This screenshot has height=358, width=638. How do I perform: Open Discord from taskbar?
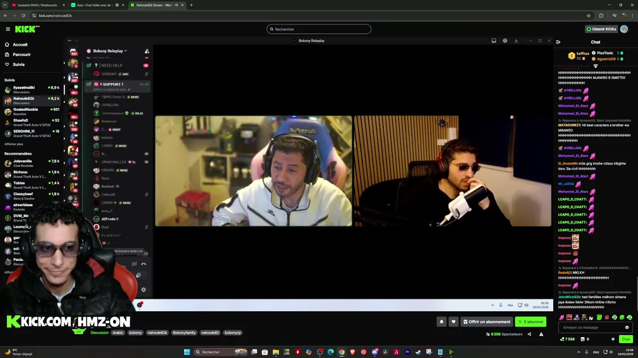(x=374, y=352)
